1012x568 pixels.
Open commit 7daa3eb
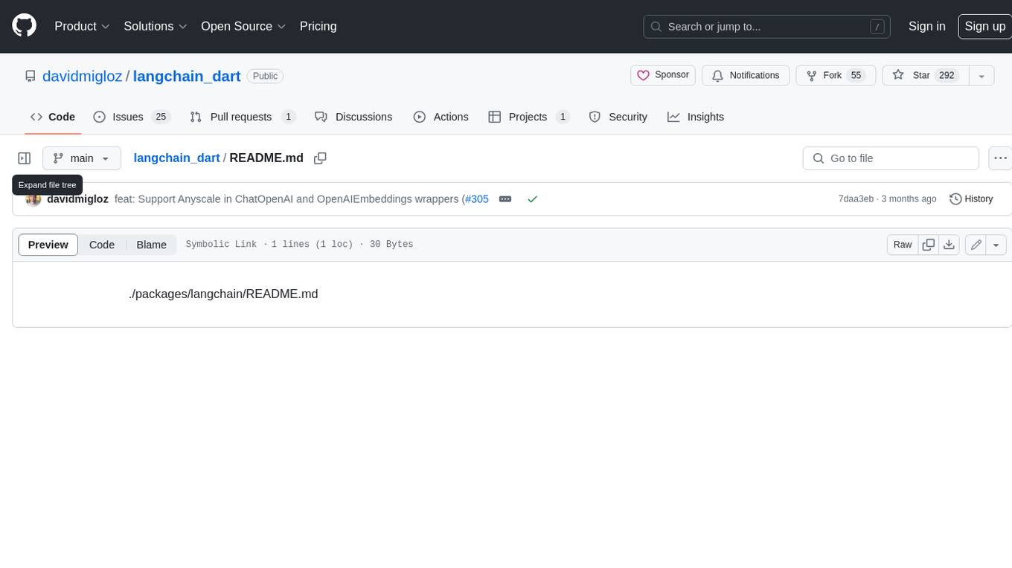tap(856, 199)
